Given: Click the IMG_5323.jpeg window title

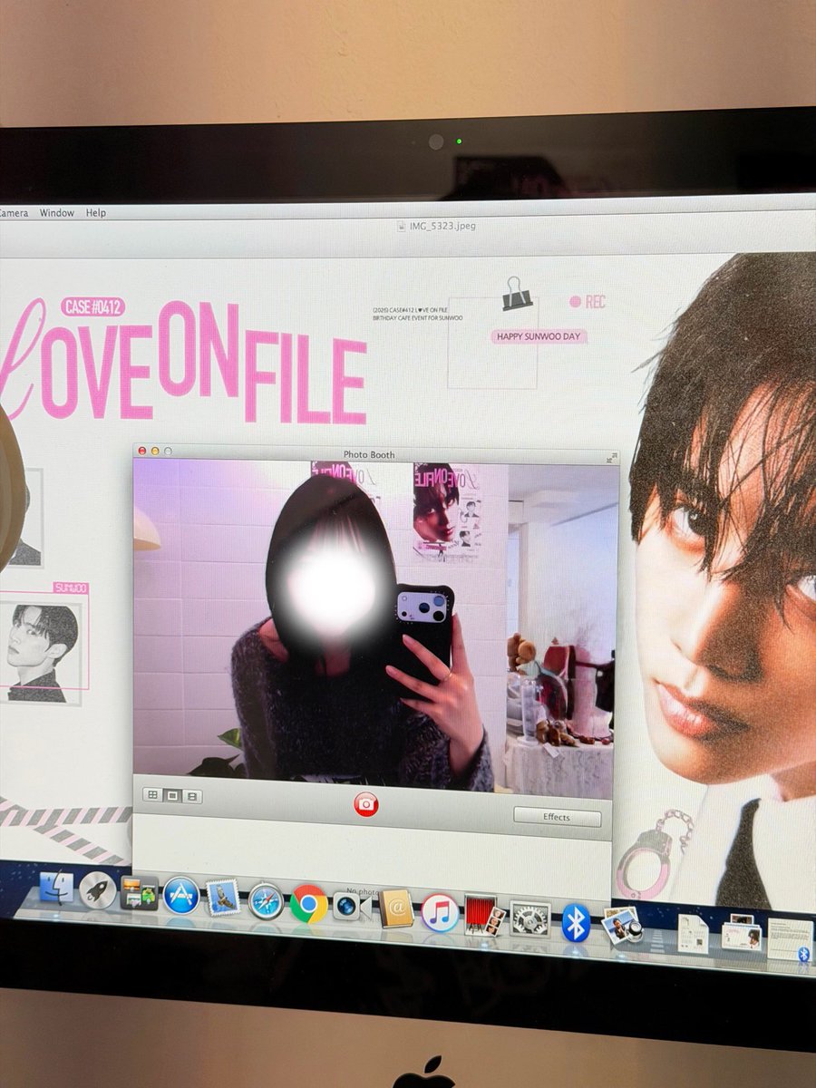Looking at the screenshot, I should 442,226.
